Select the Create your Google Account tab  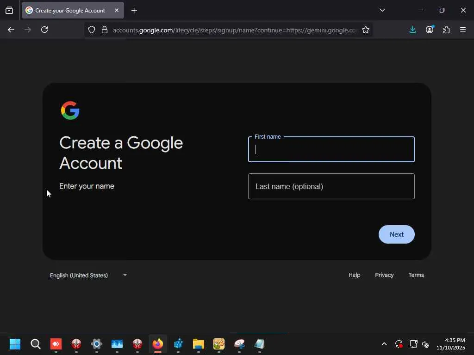pos(73,10)
